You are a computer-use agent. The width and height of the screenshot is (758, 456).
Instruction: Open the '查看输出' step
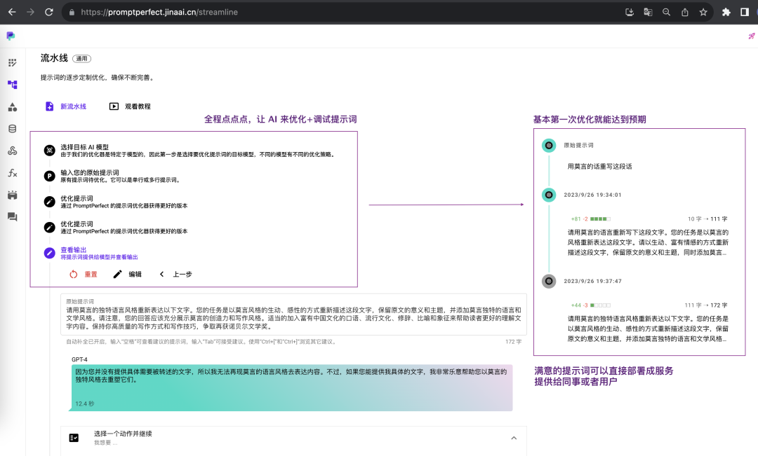pos(74,250)
